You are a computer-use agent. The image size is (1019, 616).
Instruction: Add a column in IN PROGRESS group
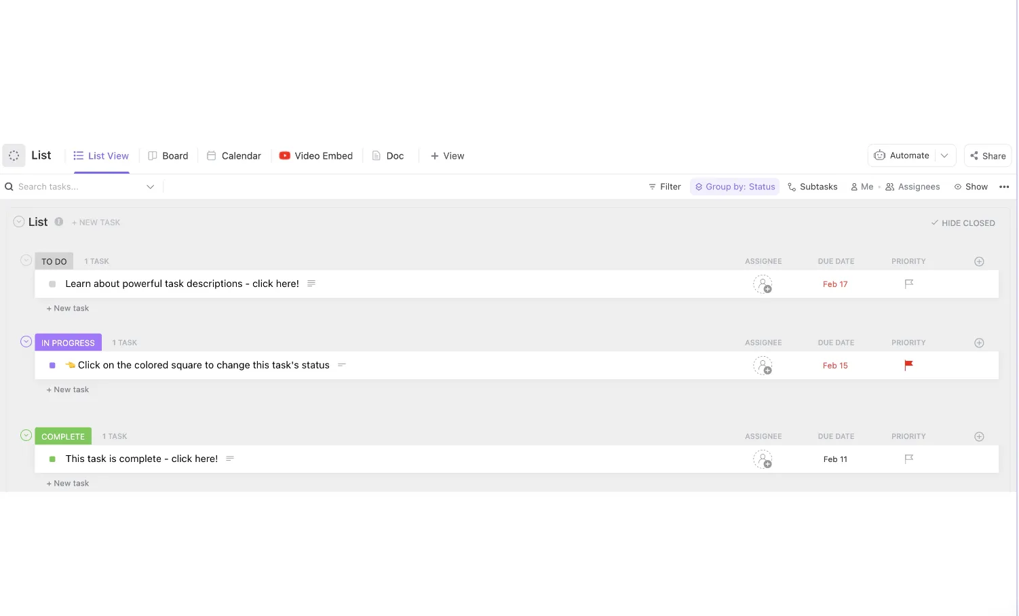979,343
